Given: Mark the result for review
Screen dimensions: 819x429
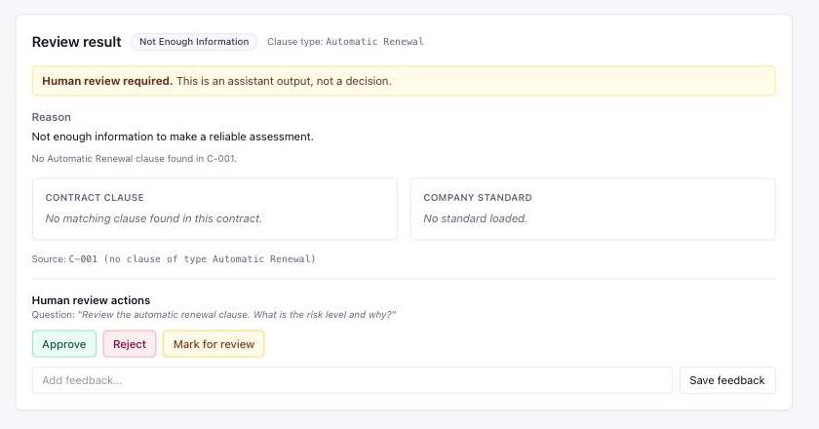Looking at the screenshot, I should click(x=214, y=344).
